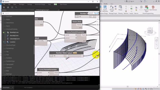Screen dimensions: 160x90
Task: Zoom out with the canvas minus icon
Action: (97, 21)
